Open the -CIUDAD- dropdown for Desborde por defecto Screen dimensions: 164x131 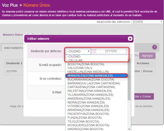click(x=78, y=51)
